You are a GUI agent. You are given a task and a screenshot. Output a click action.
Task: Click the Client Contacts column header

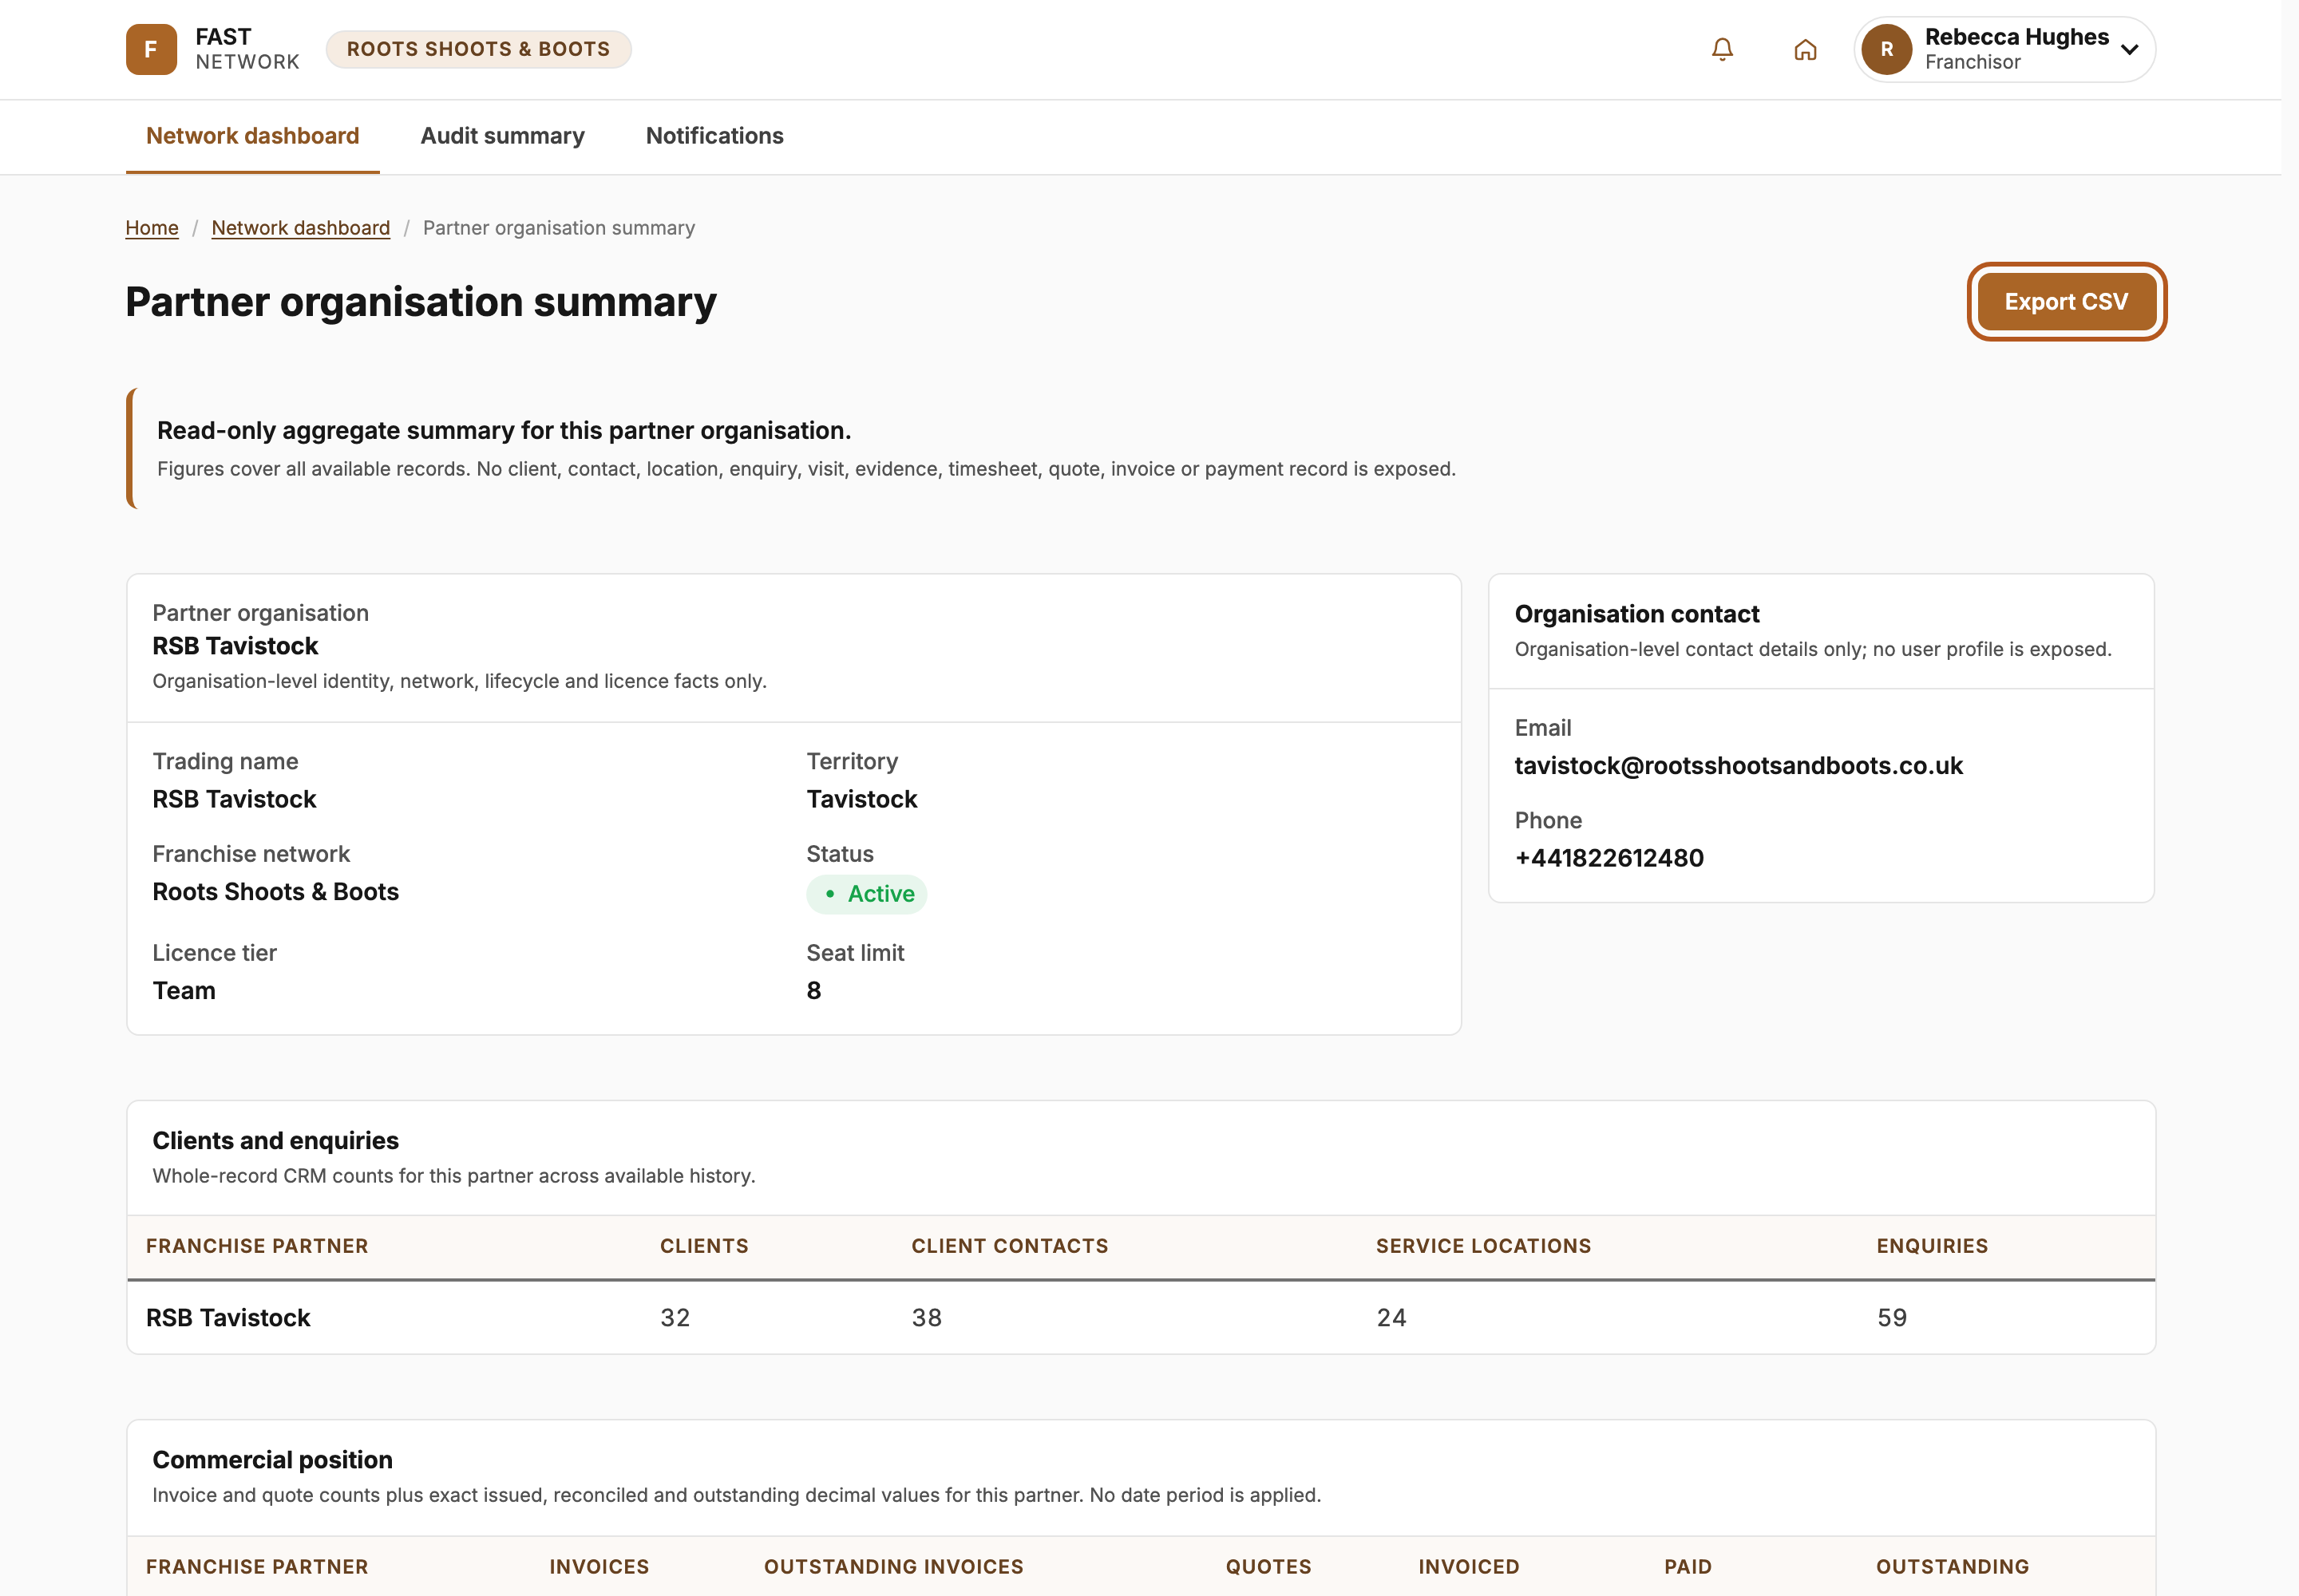1010,1246
